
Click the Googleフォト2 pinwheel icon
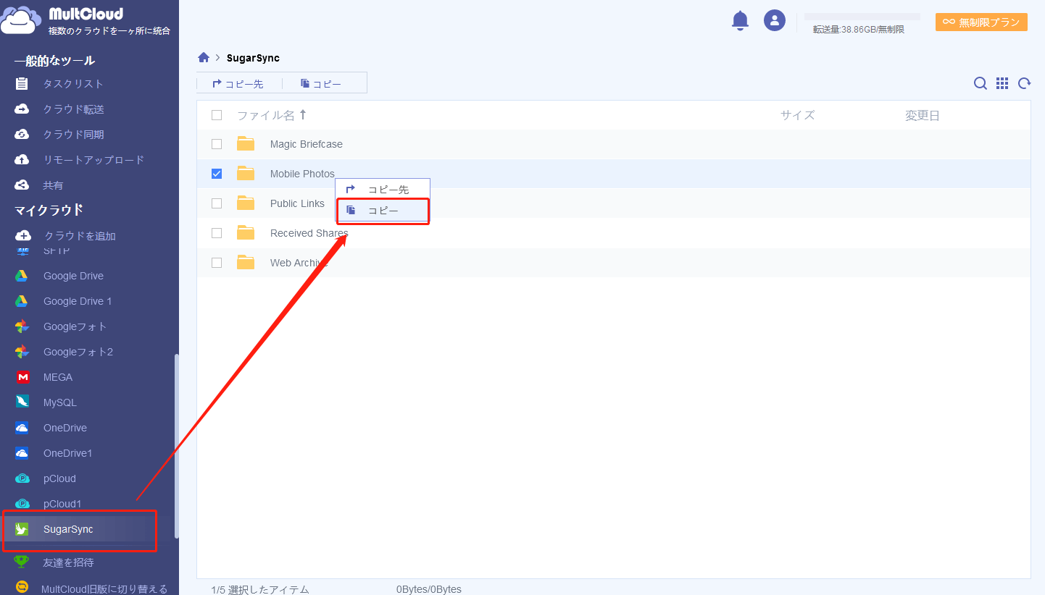pos(22,352)
